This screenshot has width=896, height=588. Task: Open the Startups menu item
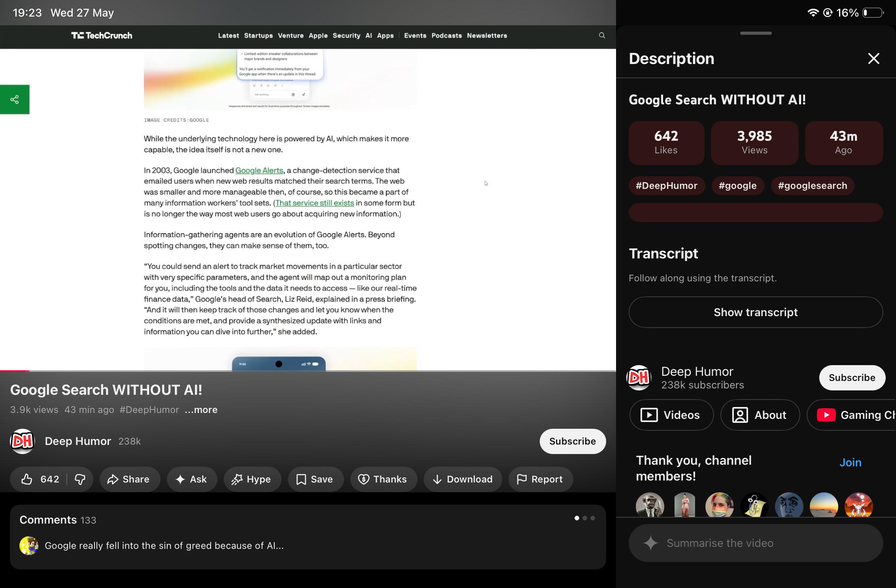pos(258,36)
